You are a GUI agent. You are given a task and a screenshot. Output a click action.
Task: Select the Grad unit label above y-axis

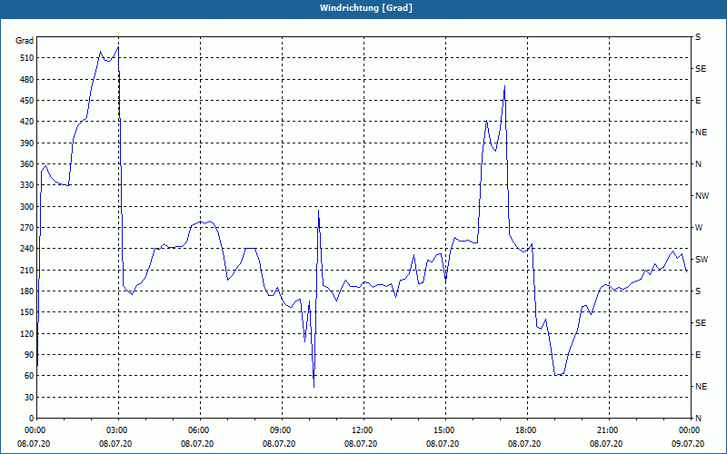[25, 41]
